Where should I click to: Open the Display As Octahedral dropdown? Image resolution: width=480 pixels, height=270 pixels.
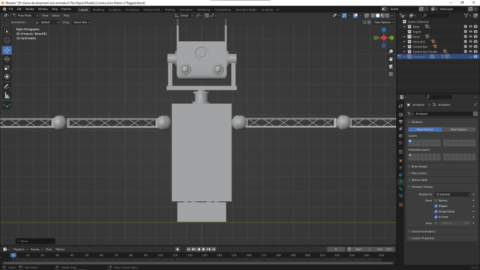(x=453, y=194)
